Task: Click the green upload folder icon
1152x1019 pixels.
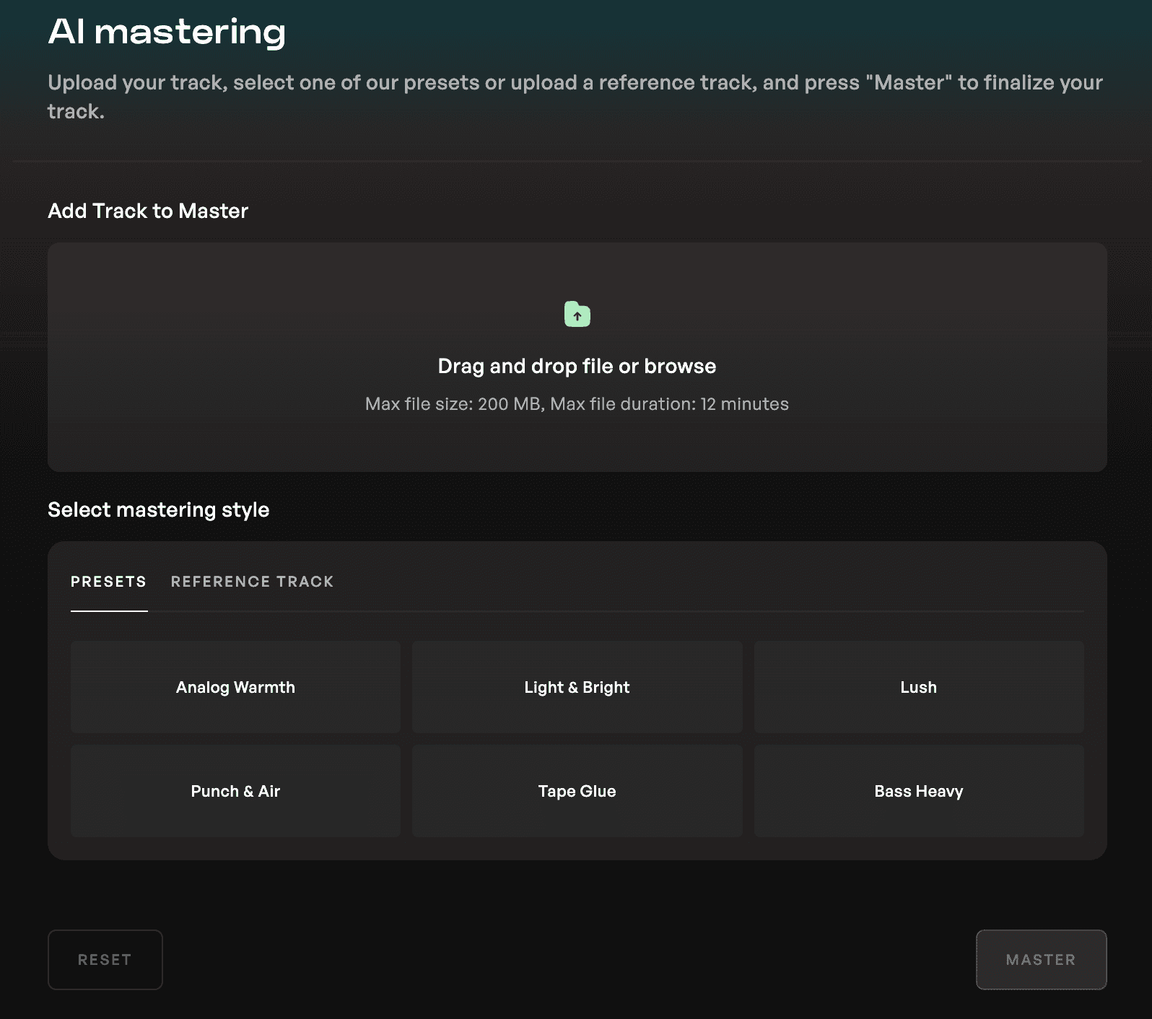Action: click(577, 314)
